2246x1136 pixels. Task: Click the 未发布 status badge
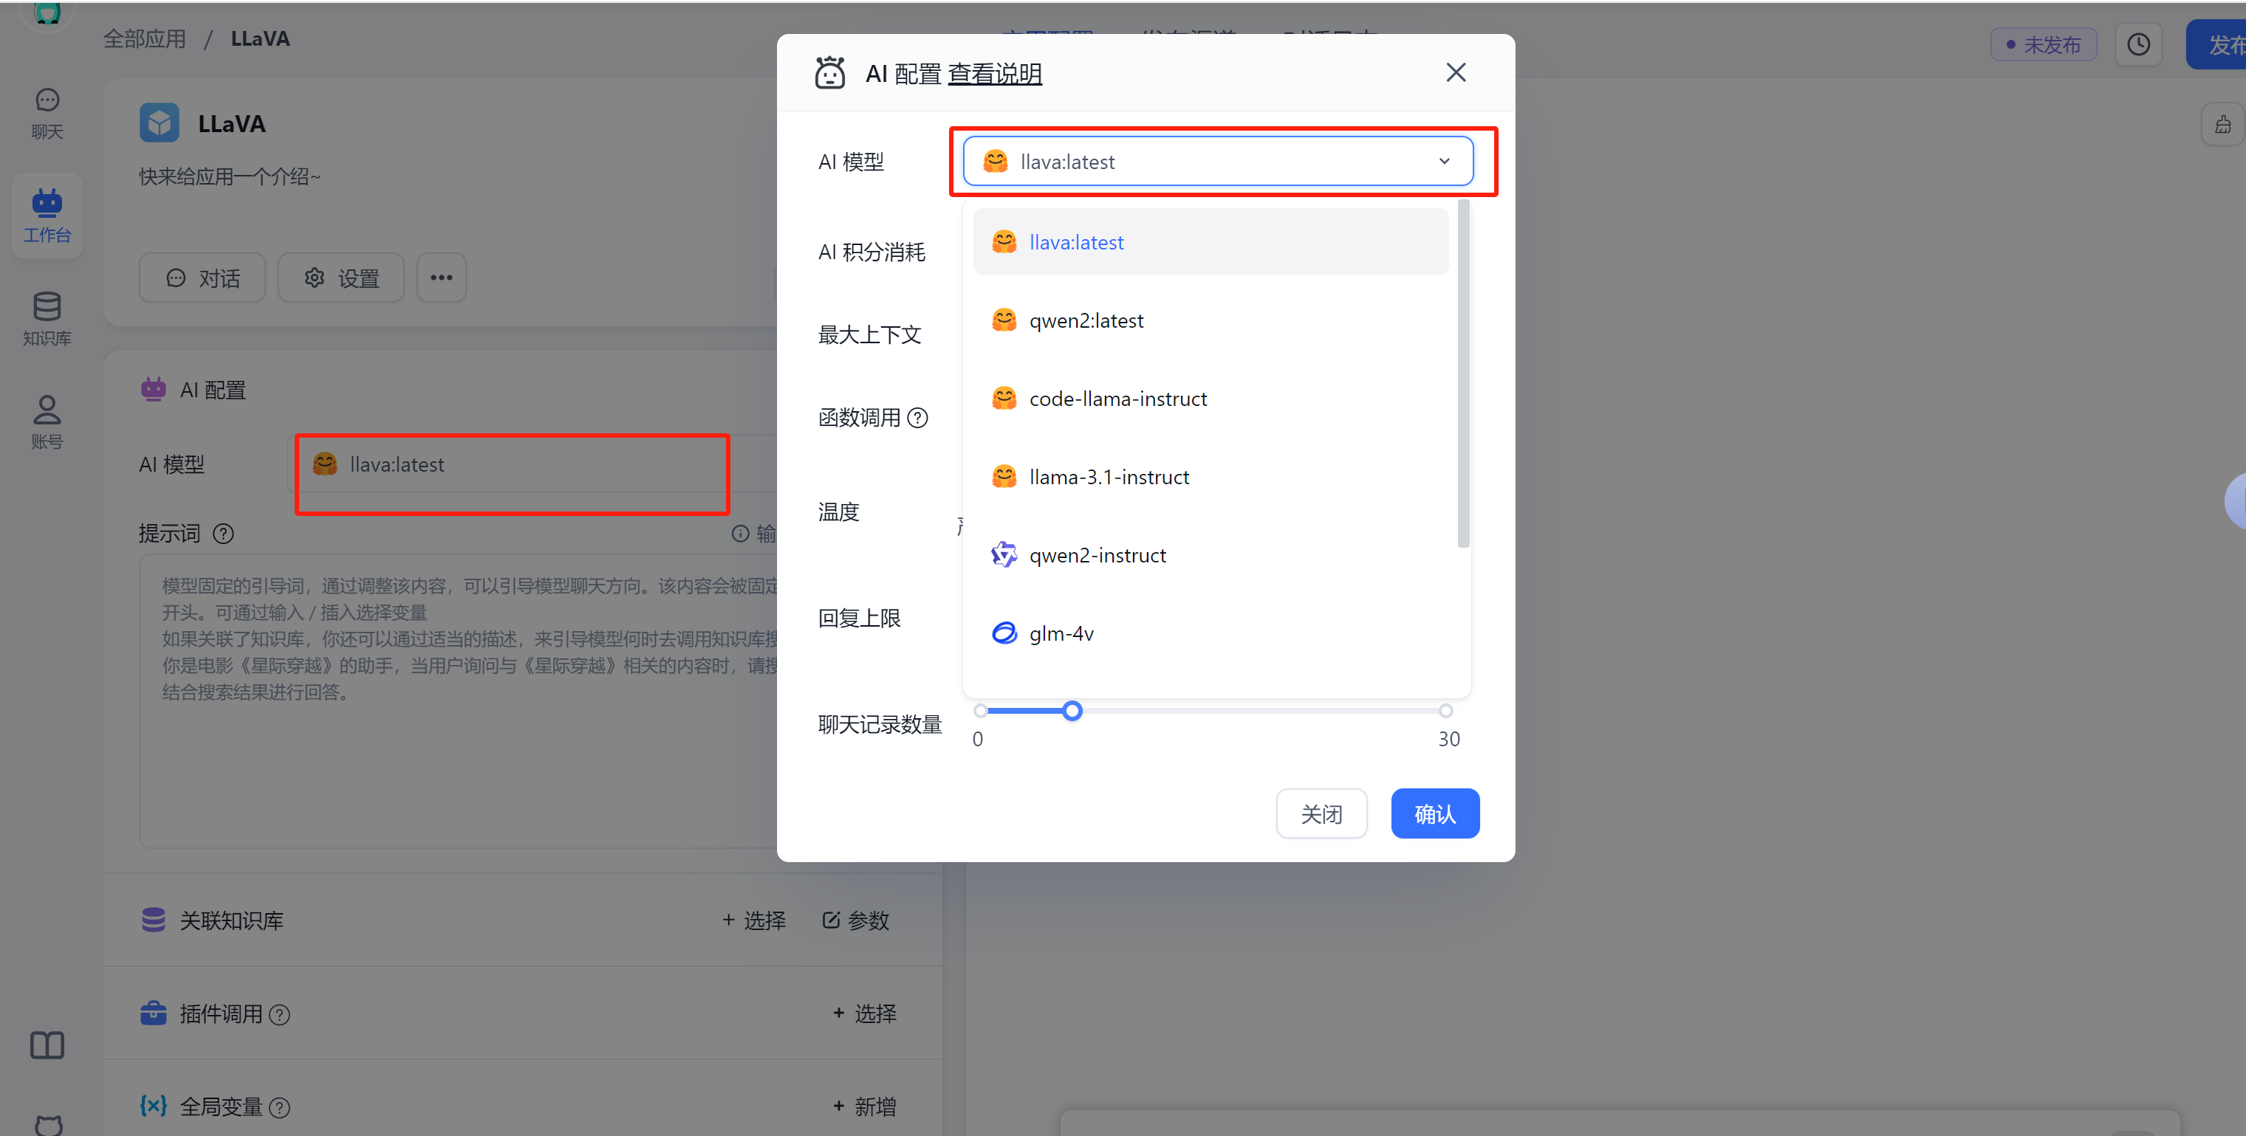click(x=2043, y=44)
